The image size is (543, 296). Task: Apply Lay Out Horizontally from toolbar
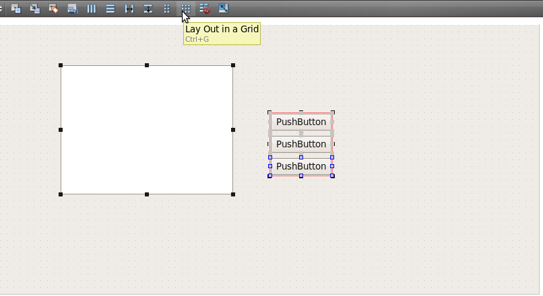92,9
